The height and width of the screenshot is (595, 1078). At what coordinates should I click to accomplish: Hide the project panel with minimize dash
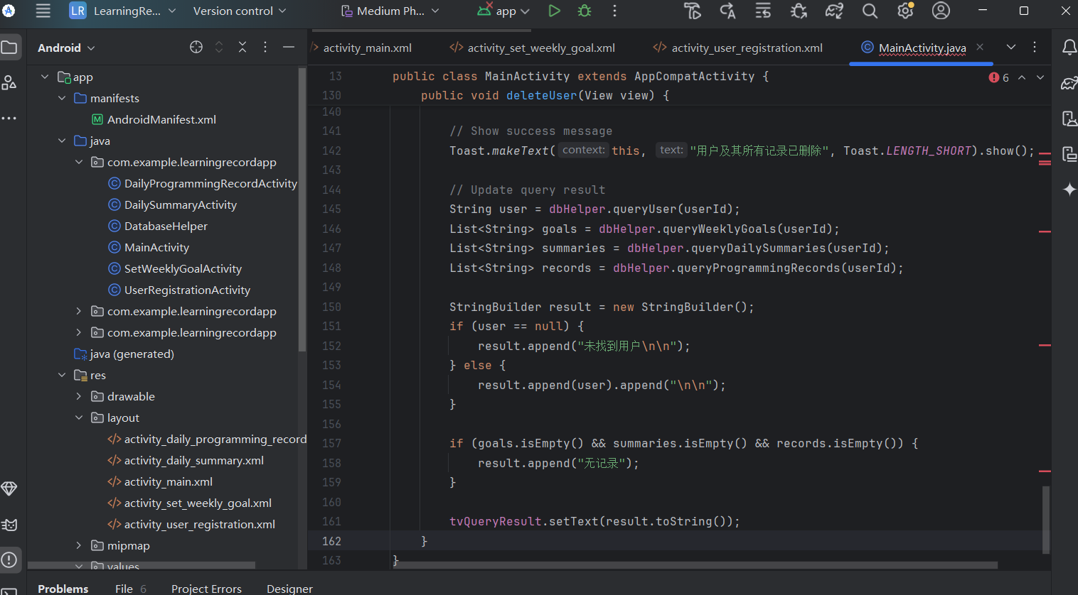289,48
